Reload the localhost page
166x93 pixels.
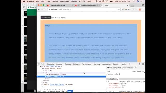[x=46, y=10]
